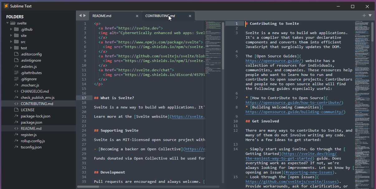Image resolution: width=376 pixels, height=189 pixels.
Task: Click the minimap of the right pane
Action: coord(361,93)
